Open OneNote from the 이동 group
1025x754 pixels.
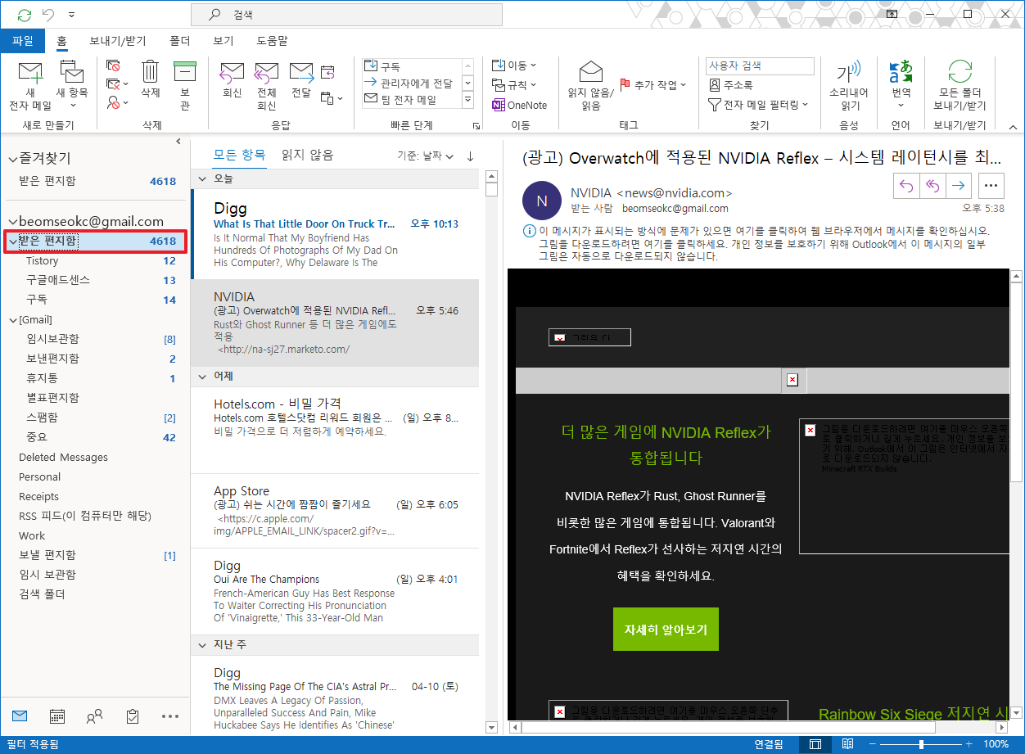pos(520,105)
